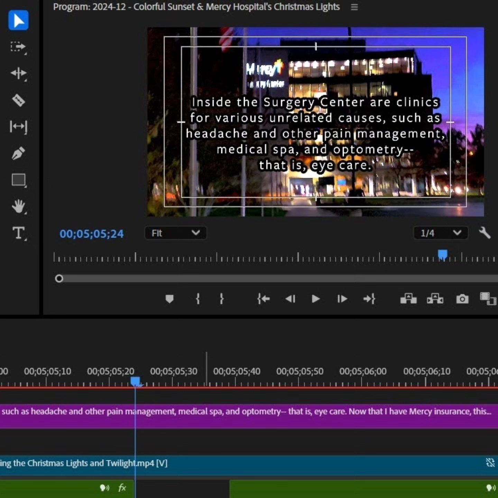
Task: Click the 00;05;05;30 ruler label
Action: pyautogui.click(x=174, y=371)
